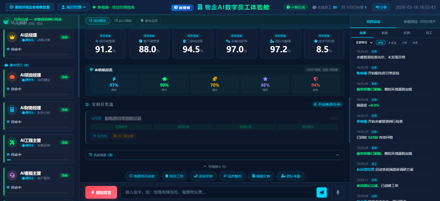
Task: Click 待命 badge on AI工程主管 card
Action: [x=64, y=142]
